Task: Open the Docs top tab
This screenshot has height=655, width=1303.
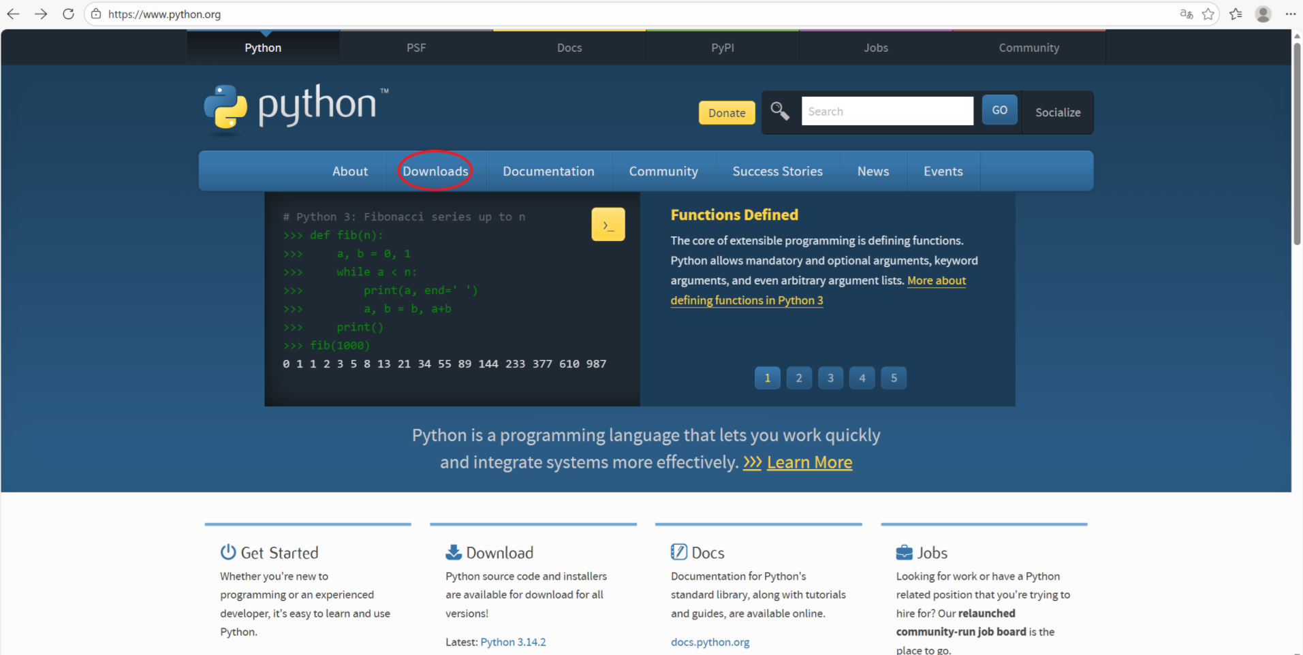Action: click(569, 48)
